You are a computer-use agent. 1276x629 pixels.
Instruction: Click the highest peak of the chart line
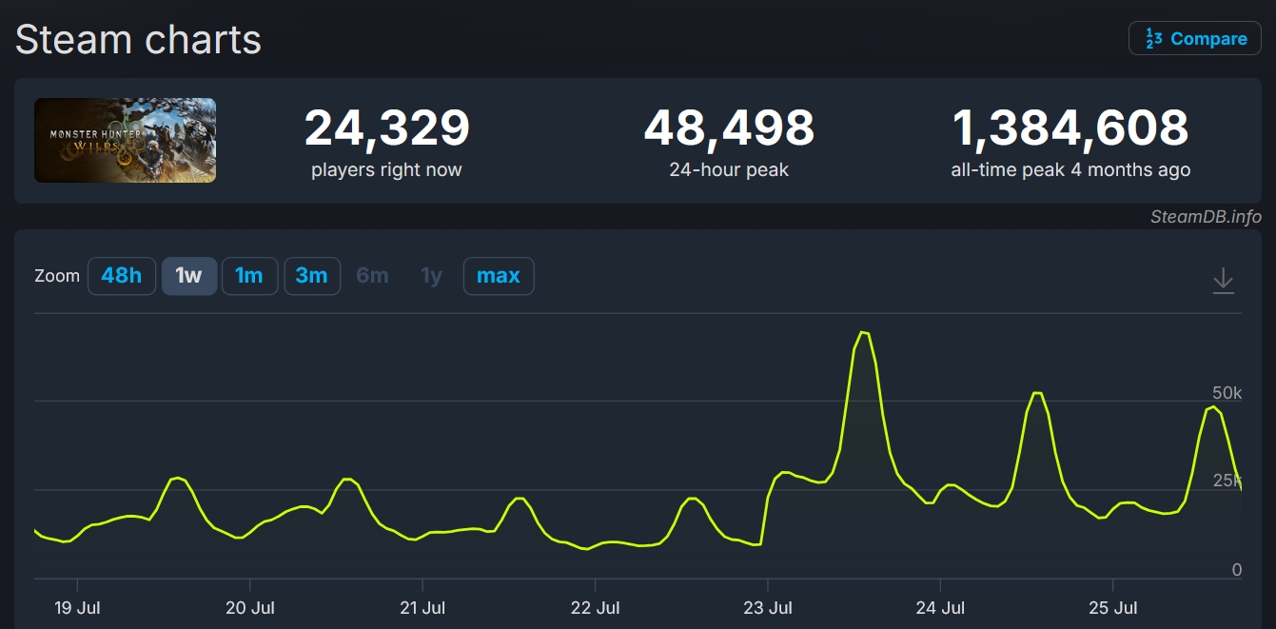[x=863, y=332]
